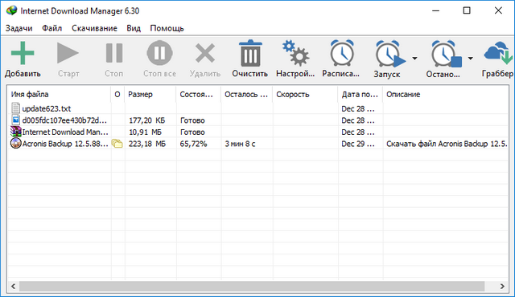The width and height of the screenshot is (515, 297).
Task: Click the IDM application icon in title bar
Action: pyautogui.click(x=11, y=10)
